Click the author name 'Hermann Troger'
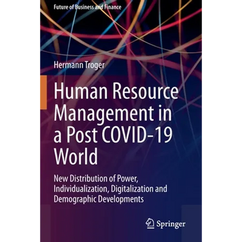Screen dimensions: 242x242 (x=79, y=65)
